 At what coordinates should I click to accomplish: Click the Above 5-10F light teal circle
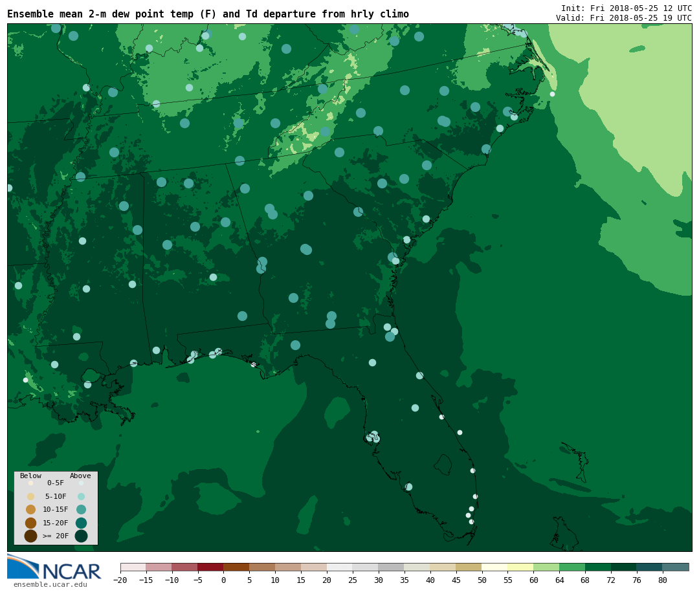click(x=81, y=496)
